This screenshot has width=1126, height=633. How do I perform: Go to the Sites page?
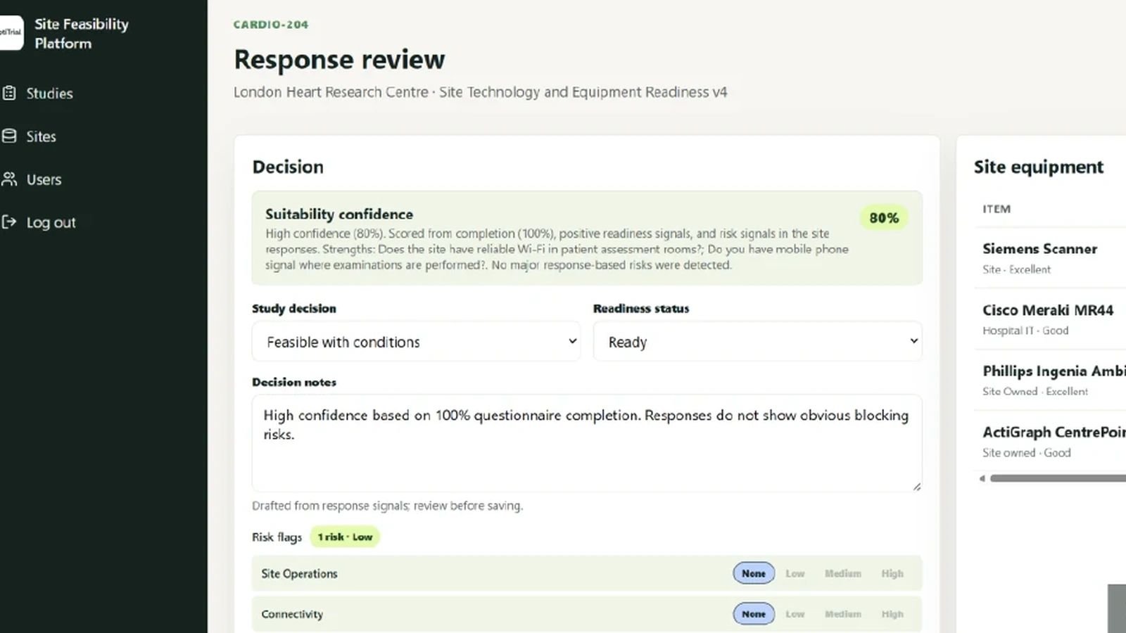coord(41,136)
